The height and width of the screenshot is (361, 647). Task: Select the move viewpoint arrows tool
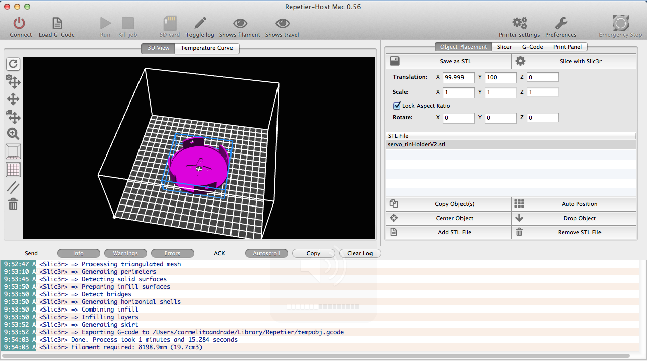pos(13,99)
